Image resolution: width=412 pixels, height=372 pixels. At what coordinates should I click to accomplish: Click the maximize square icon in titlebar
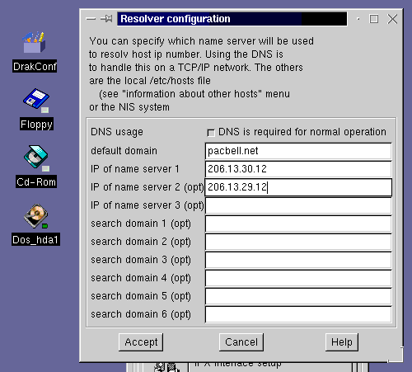pos(374,19)
